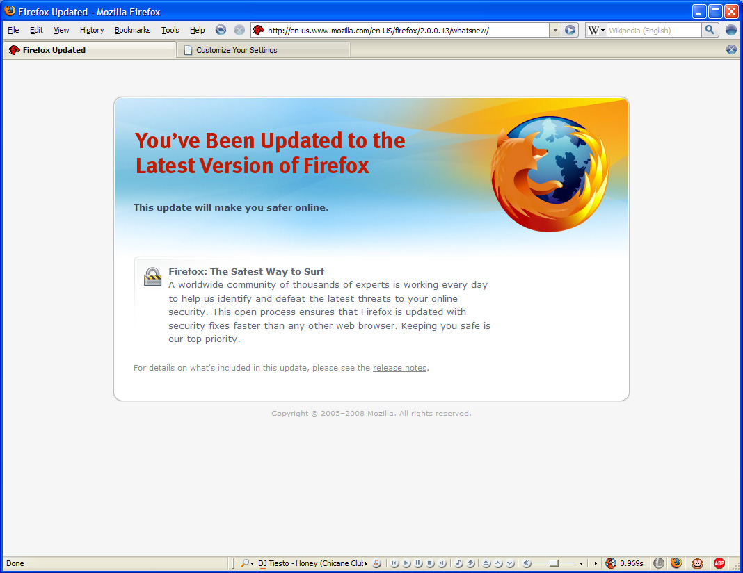Screen dimensions: 743x573
Task: Open the View menu
Action: tap(61, 31)
